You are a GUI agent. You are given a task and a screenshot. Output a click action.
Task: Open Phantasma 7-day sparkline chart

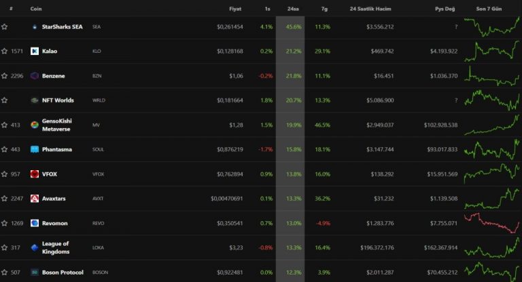(491, 149)
